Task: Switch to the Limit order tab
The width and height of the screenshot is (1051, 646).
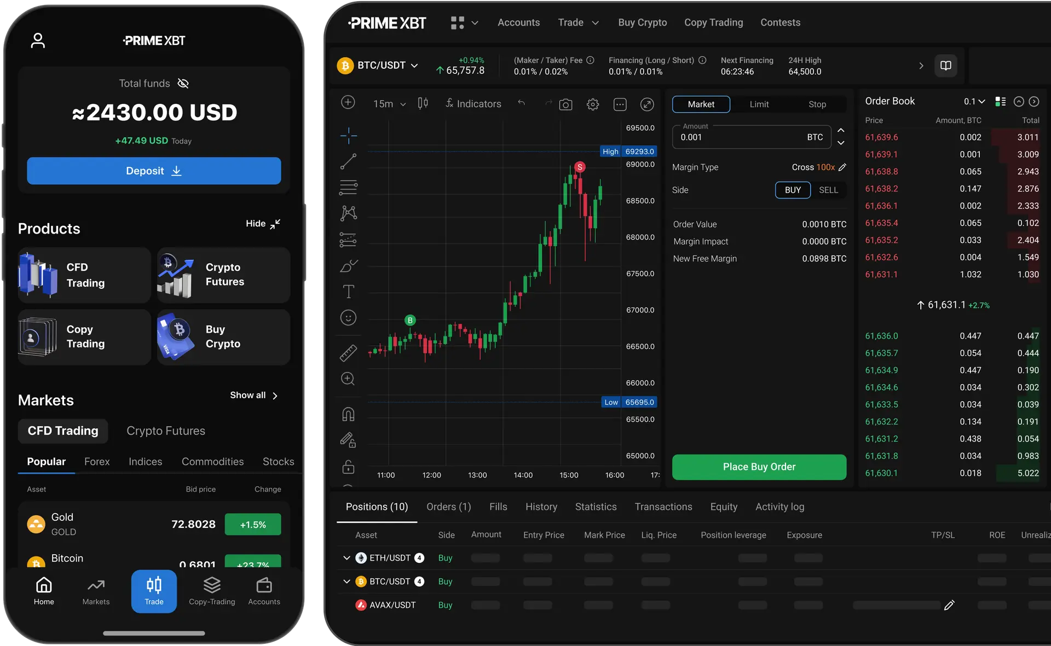Action: point(759,103)
